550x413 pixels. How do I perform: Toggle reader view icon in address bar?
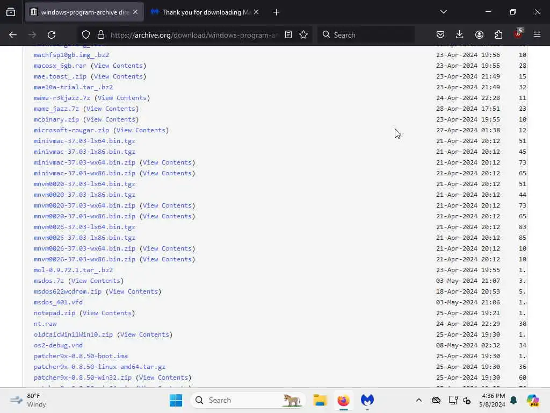coord(288,35)
